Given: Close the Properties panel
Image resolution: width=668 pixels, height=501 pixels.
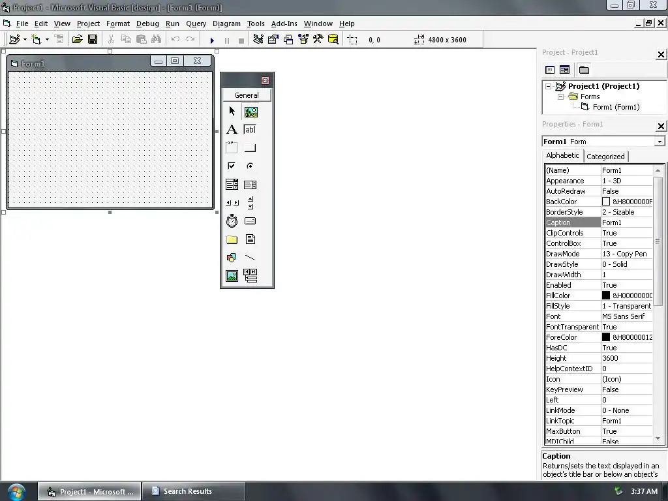Looking at the screenshot, I should click(x=661, y=126).
